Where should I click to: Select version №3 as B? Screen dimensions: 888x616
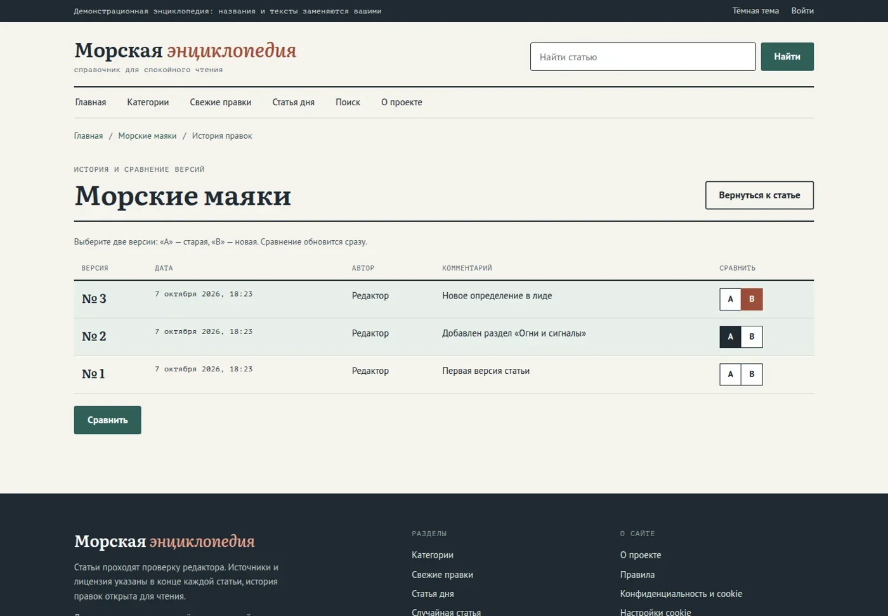(x=752, y=299)
